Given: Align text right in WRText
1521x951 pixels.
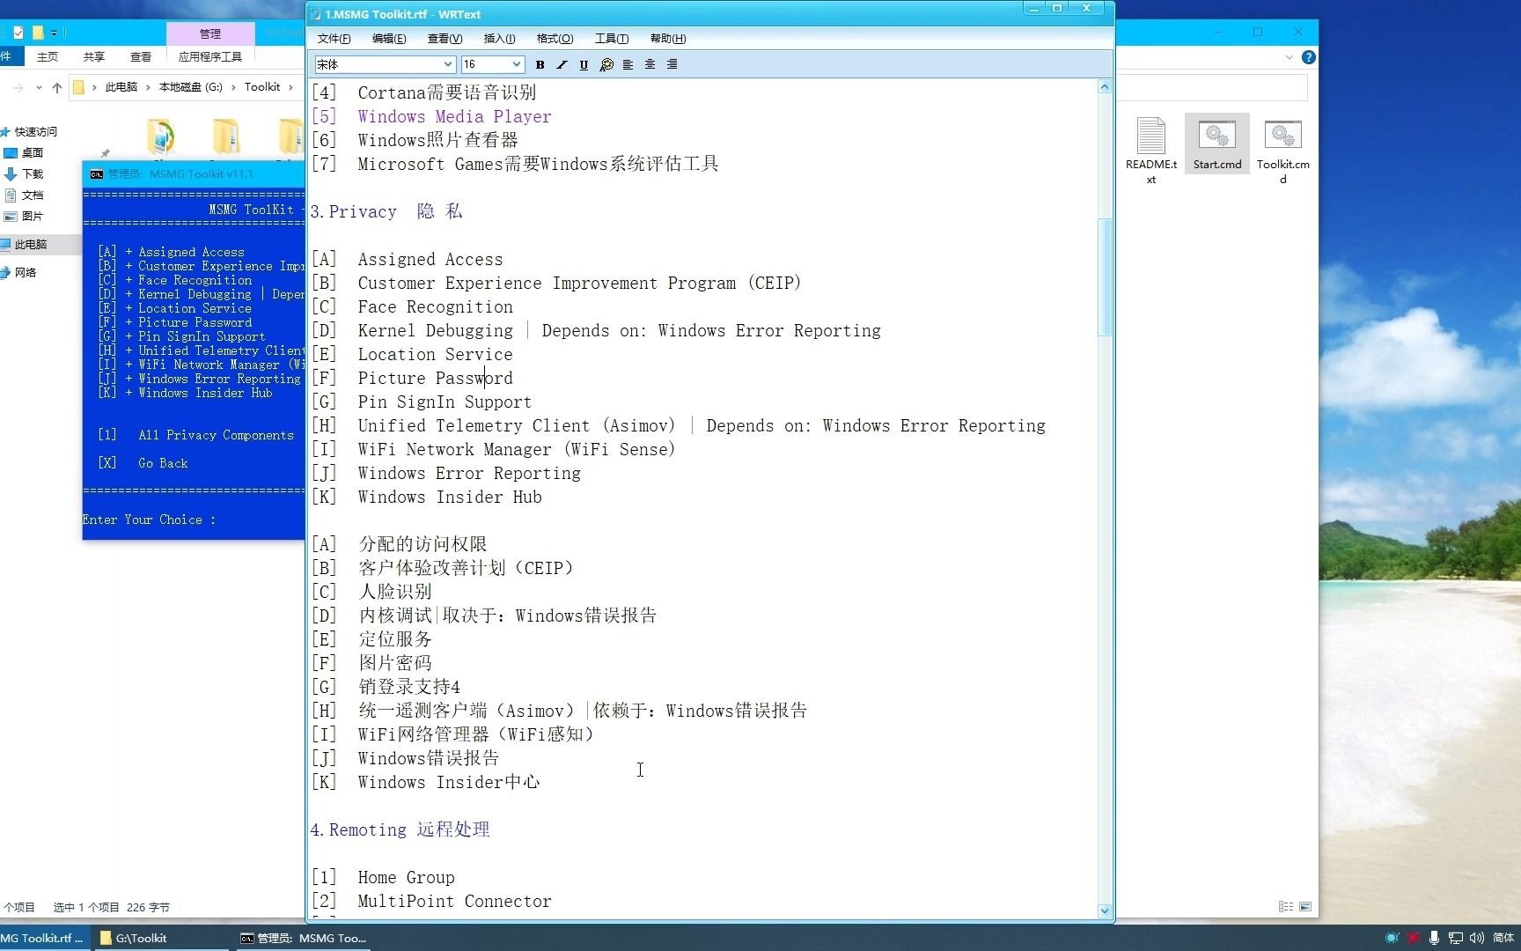Looking at the screenshot, I should click(x=672, y=64).
